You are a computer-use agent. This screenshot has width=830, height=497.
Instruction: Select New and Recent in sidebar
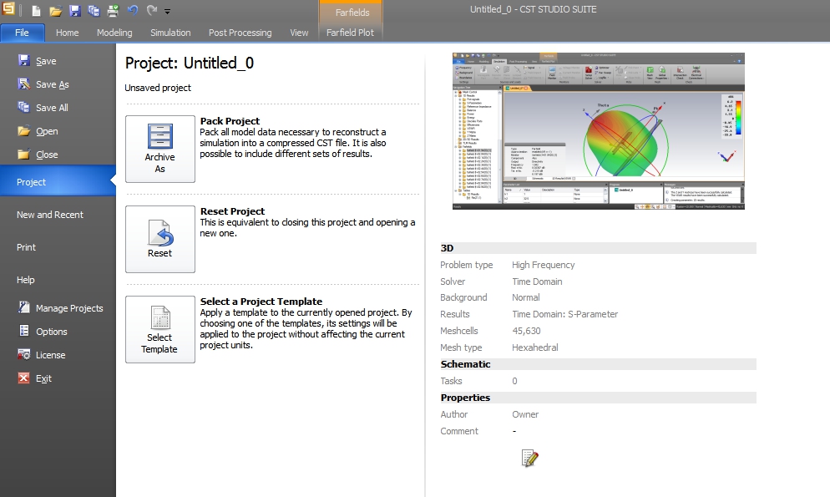pos(50,215)
